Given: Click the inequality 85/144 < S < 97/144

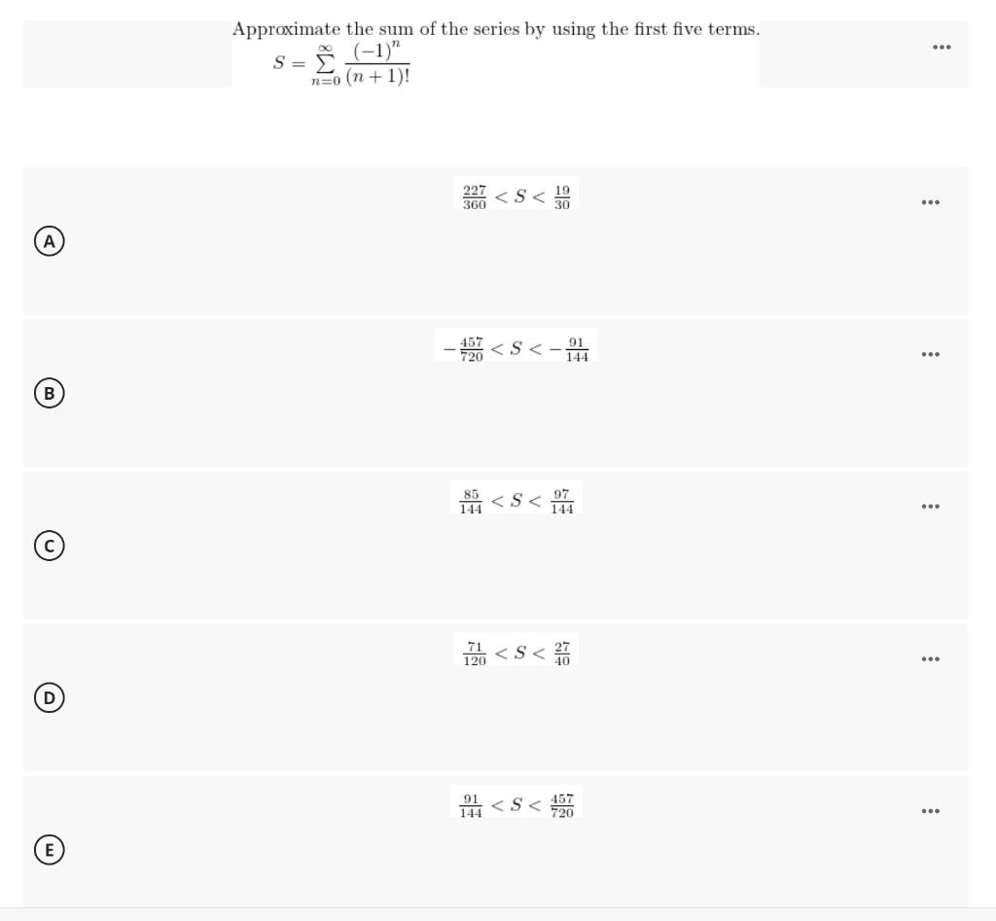Looking at the screenshot, I should (x=516, y=500).
